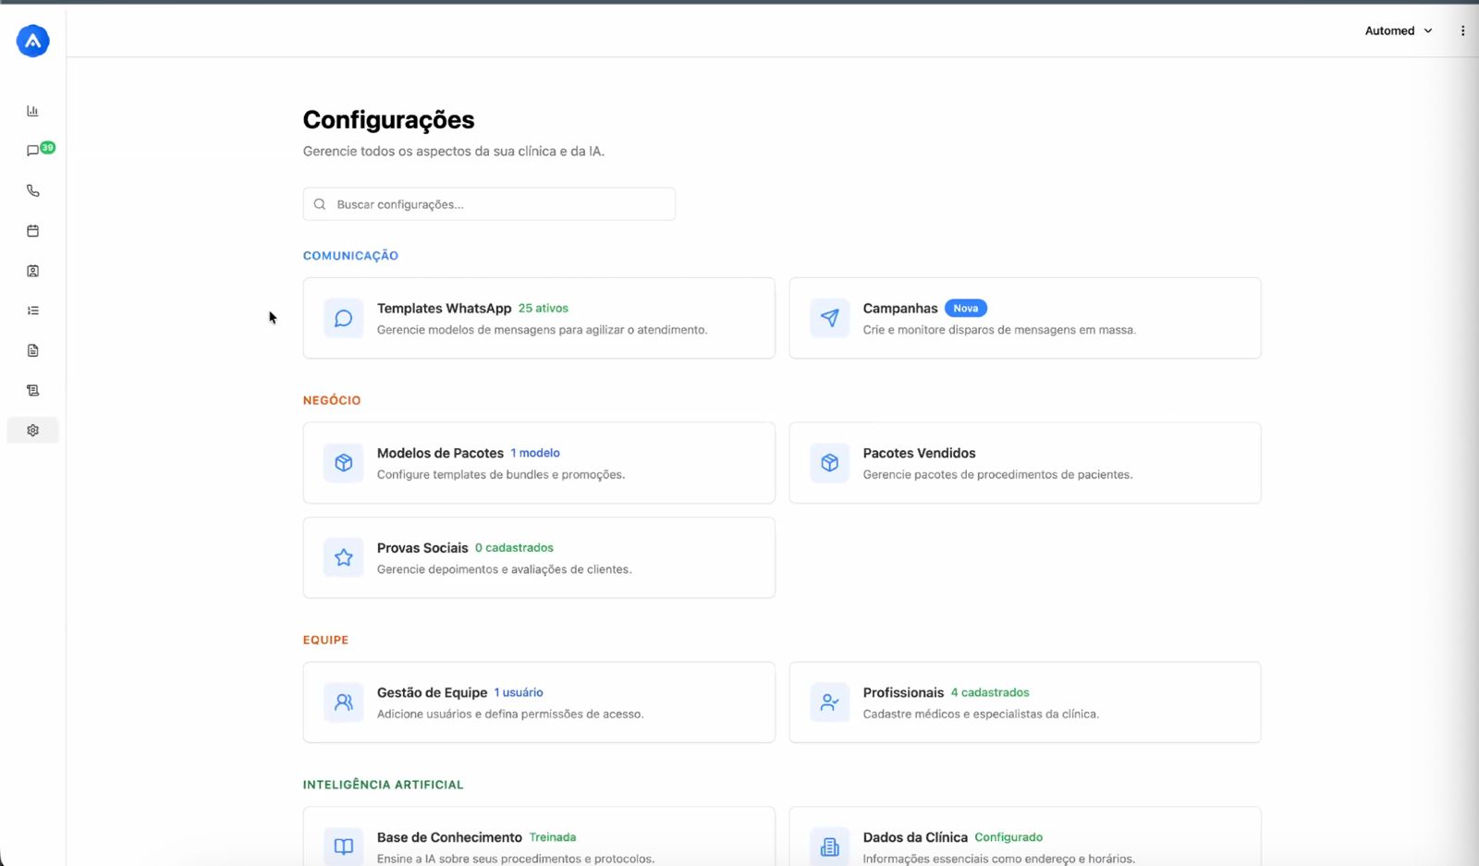Open the Base de Conhecimento card title
The image size is (1479, 866).
449,837
